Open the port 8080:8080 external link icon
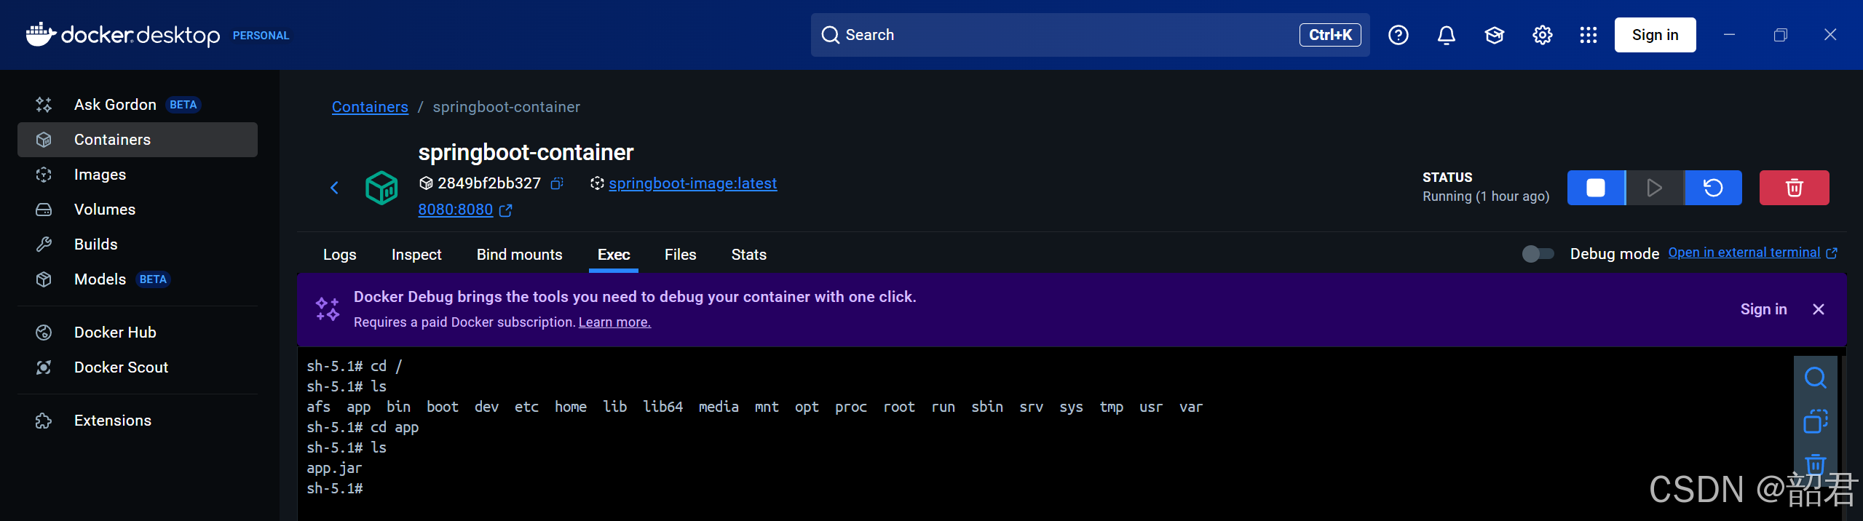The width and height of the screenshot is (1863, 521). point(506,210)
